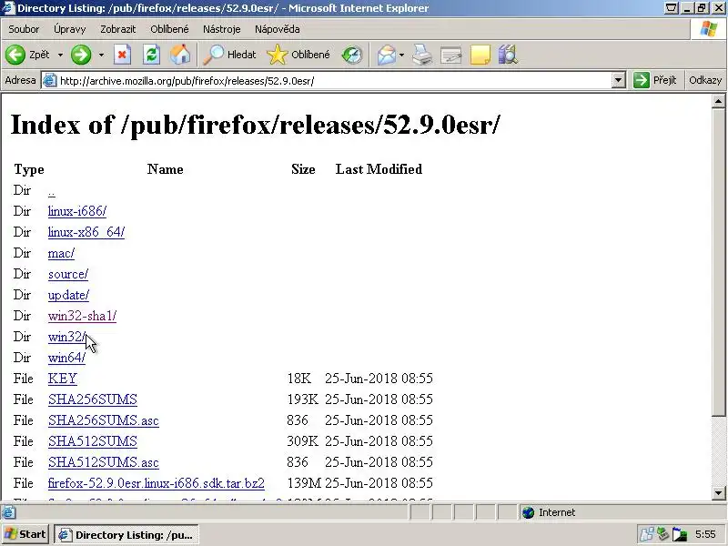Screen dimensions: 728x546
Task: Open the source/ directory
Action: click(68, 274)
